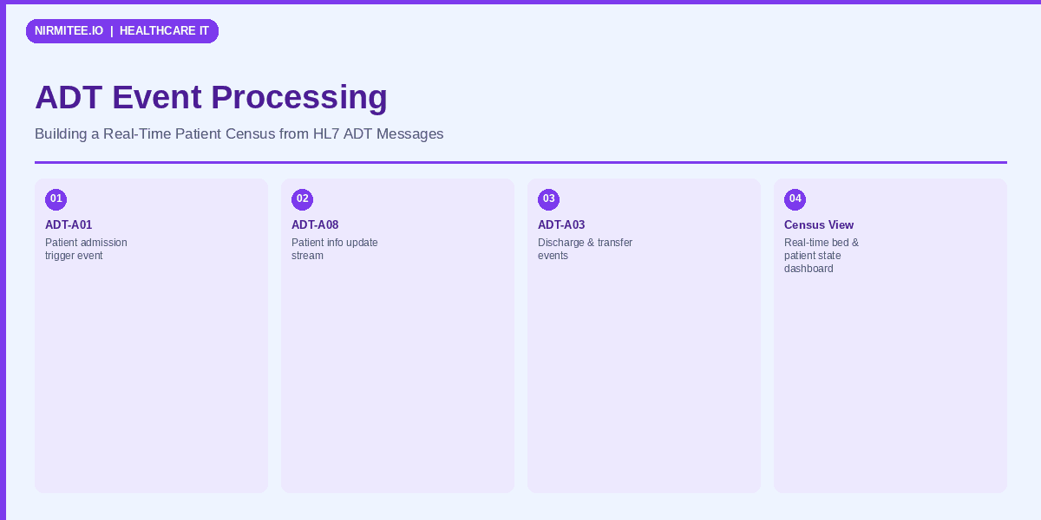Select the Census View card heading
Screen dimensions: 1041x520
819,225
